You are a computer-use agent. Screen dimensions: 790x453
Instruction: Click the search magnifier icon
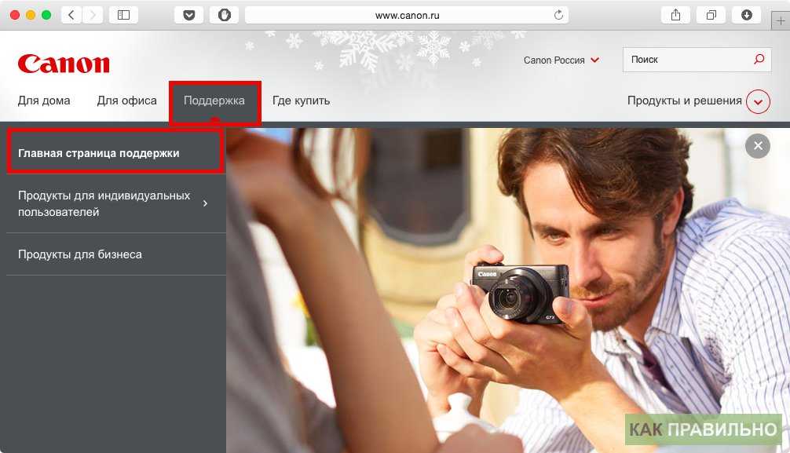759,60
